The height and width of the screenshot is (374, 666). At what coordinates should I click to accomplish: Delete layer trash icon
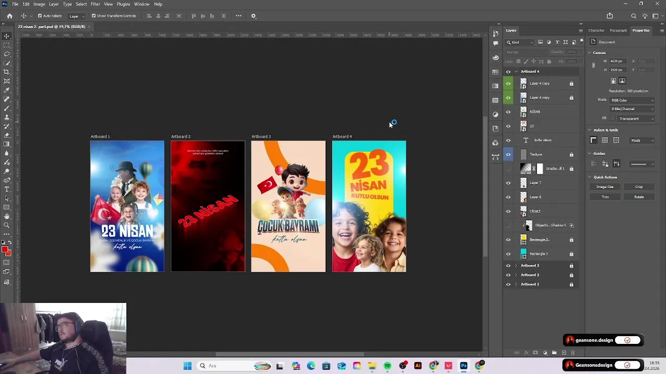click(x=573, y=353)
